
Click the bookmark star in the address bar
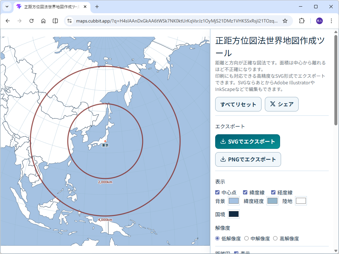coord(285,21)
